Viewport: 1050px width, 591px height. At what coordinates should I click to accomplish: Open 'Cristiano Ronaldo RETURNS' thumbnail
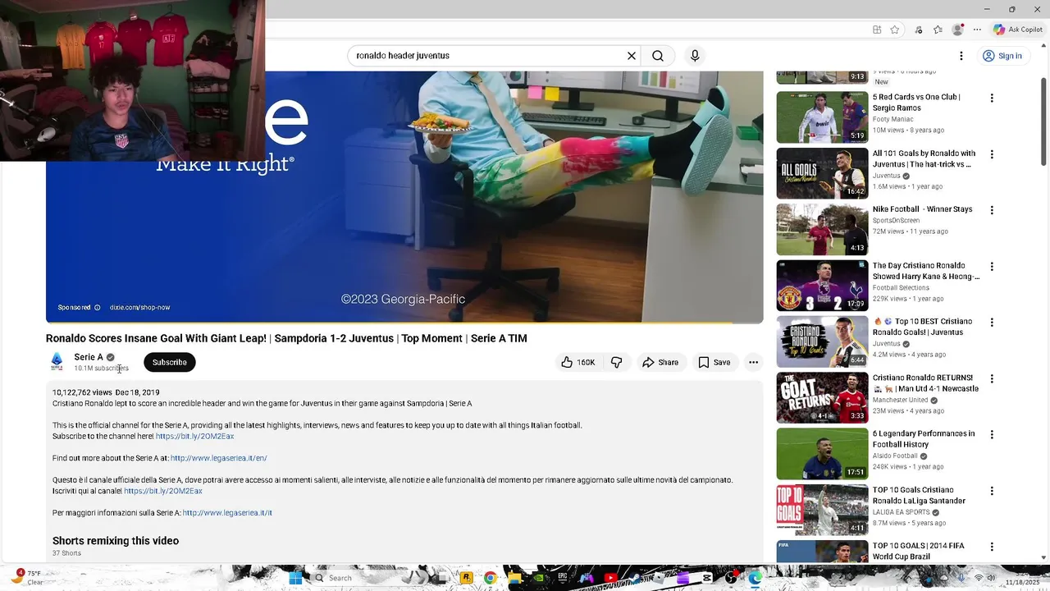[x=822, y=397]
